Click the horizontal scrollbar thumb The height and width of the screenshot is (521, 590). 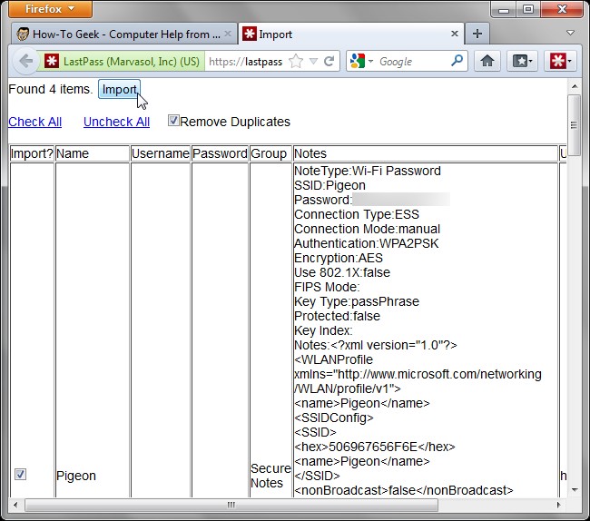pos(231,505)
